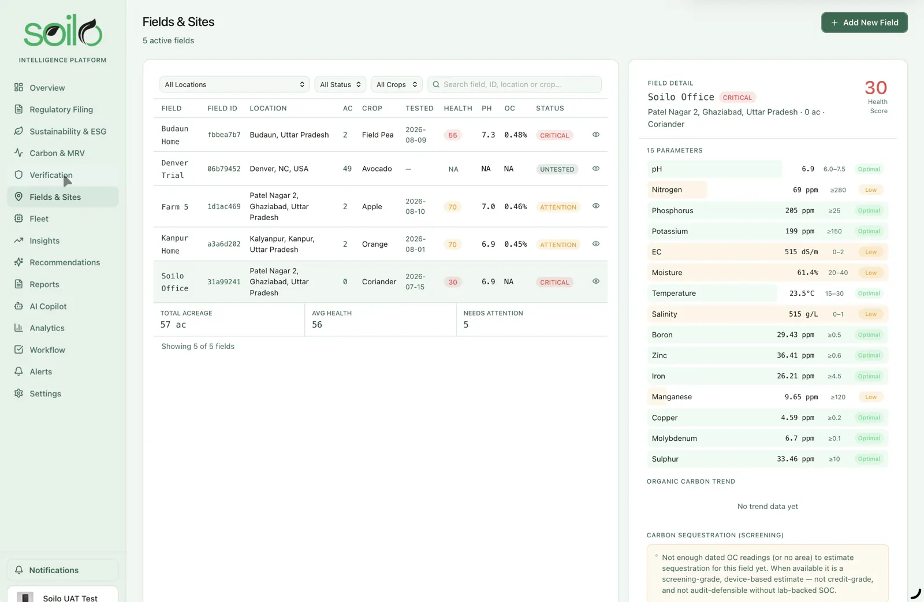Click the Insights trend arrow icon

(18, 240)
